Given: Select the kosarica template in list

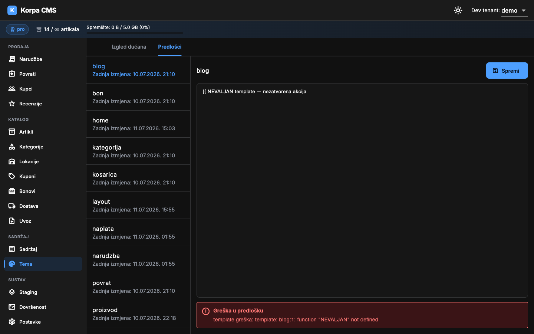Looking at the screenshot, I should pyautogui.click(x=138, y=178).
